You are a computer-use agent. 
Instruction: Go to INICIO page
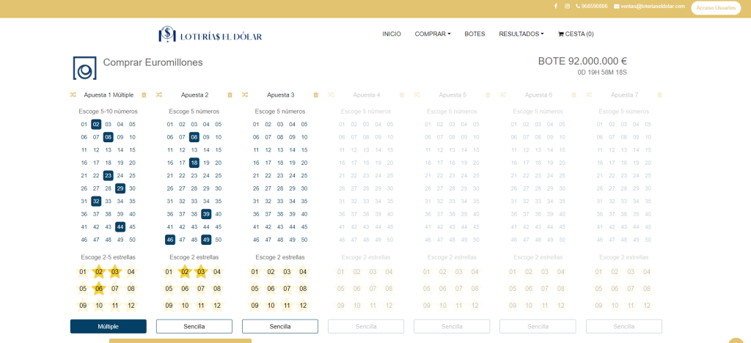click(x=392, y=34)
